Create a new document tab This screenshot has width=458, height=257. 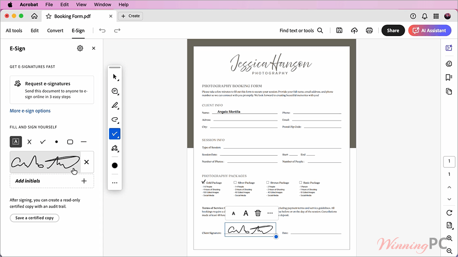tap(131, 16)
